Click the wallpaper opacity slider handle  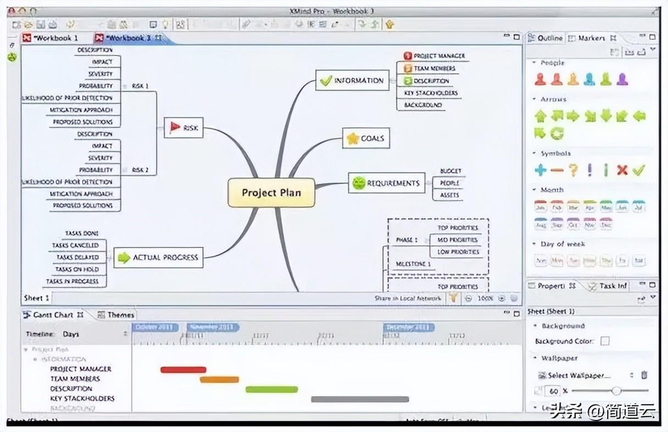(x=616, y=391)
